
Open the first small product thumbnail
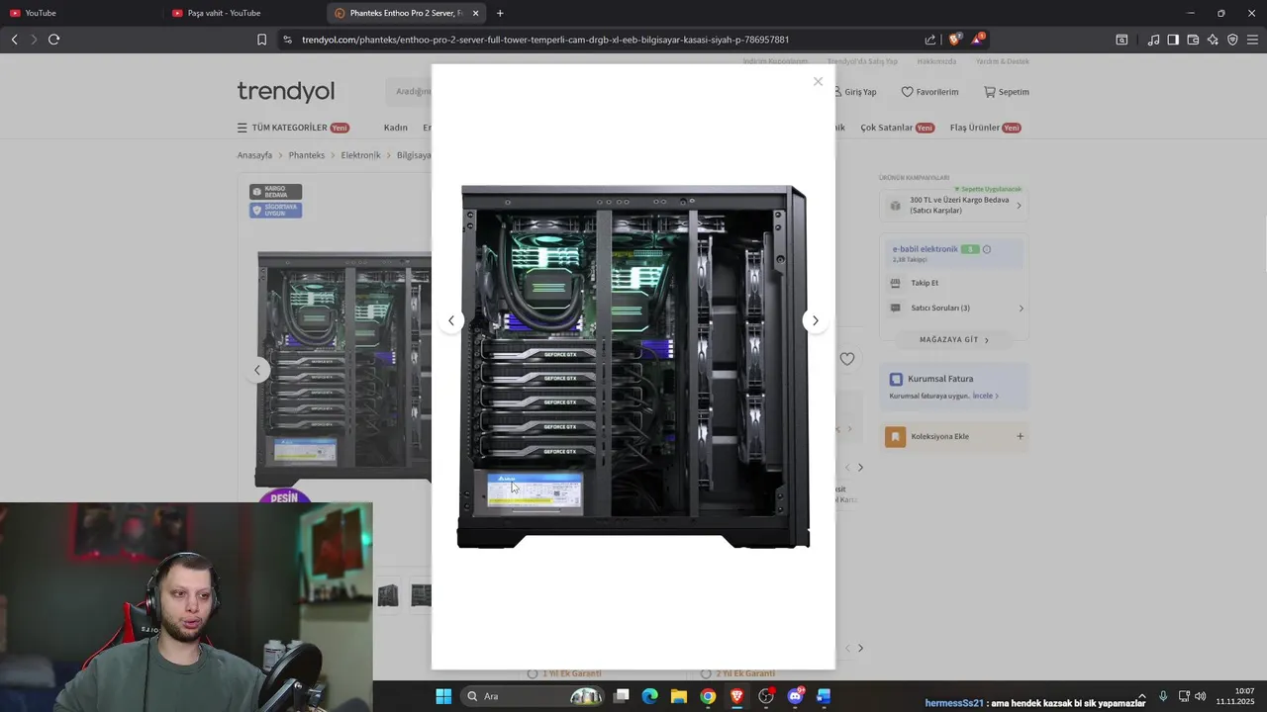[388, 595]
